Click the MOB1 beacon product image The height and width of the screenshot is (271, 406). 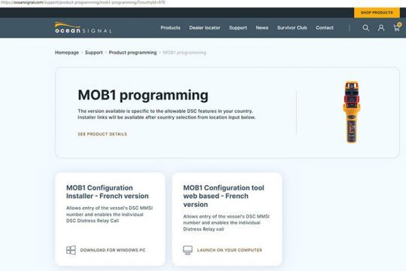351,112
